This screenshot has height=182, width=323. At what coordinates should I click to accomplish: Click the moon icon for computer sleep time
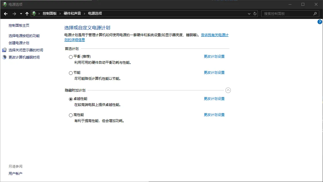(x=4, y=57)
